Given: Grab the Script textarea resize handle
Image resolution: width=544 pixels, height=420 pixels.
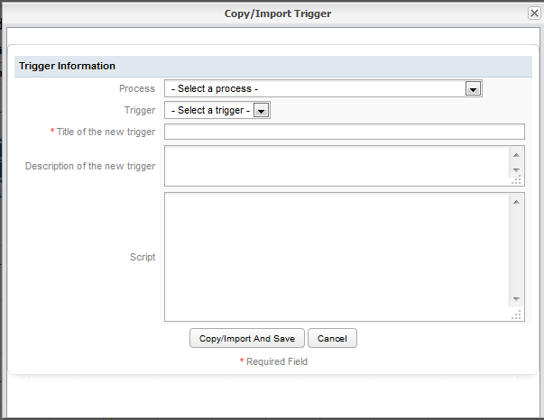Looking at the screenshot, I should (x=517, y=315).
